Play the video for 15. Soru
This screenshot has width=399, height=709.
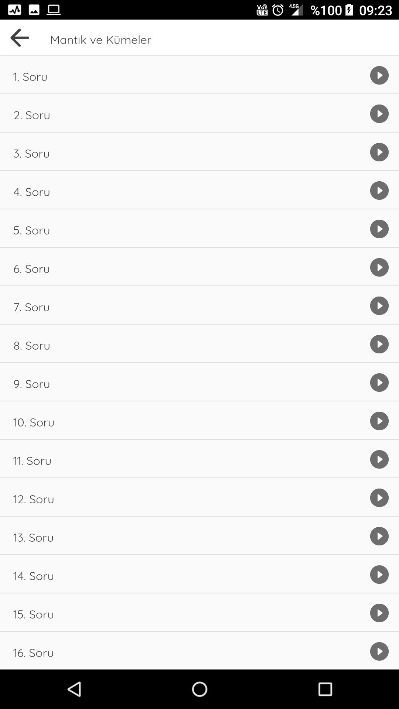click(x=379, y=613)
